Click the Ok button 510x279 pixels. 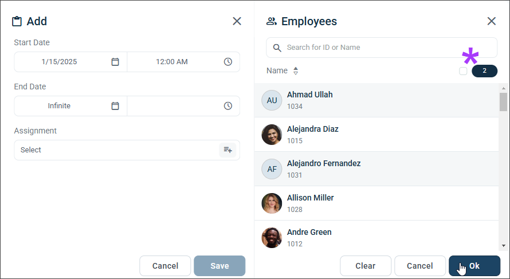(x=474, y=266)
